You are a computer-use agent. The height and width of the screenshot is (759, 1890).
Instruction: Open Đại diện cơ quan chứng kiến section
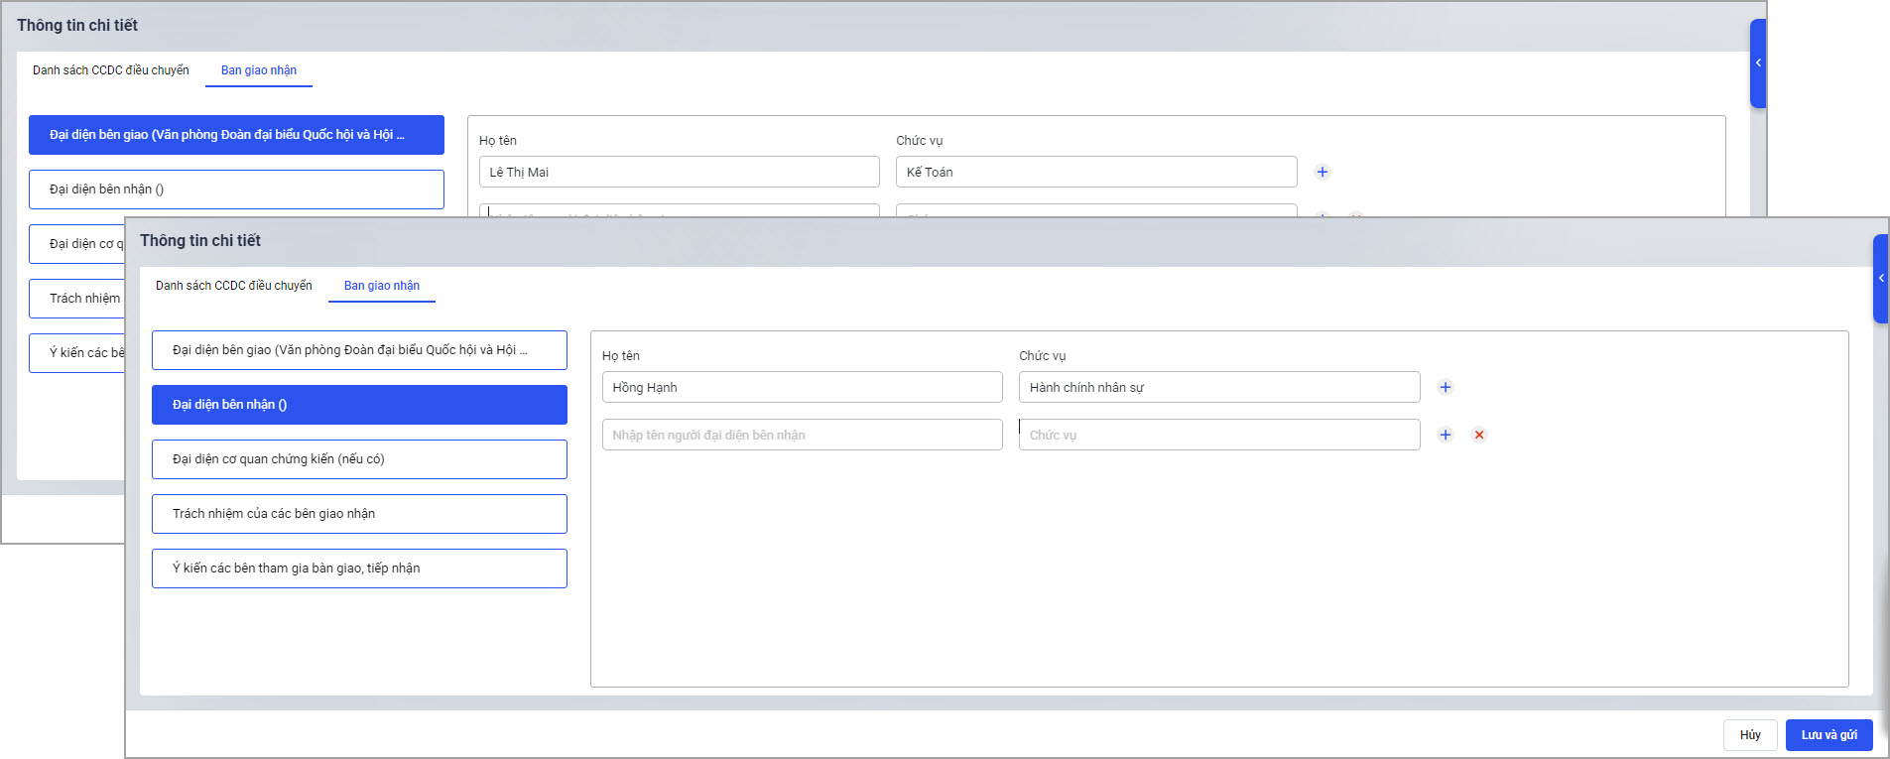359,459
